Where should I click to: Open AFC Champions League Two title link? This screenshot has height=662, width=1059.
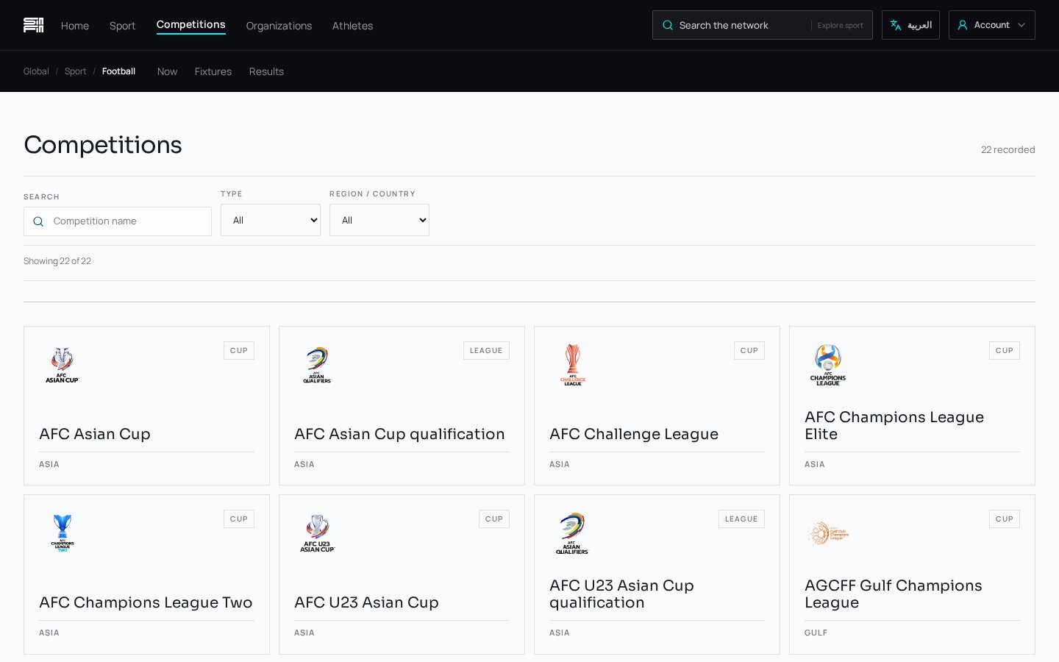pyautogui.click(x=146, y=602)
